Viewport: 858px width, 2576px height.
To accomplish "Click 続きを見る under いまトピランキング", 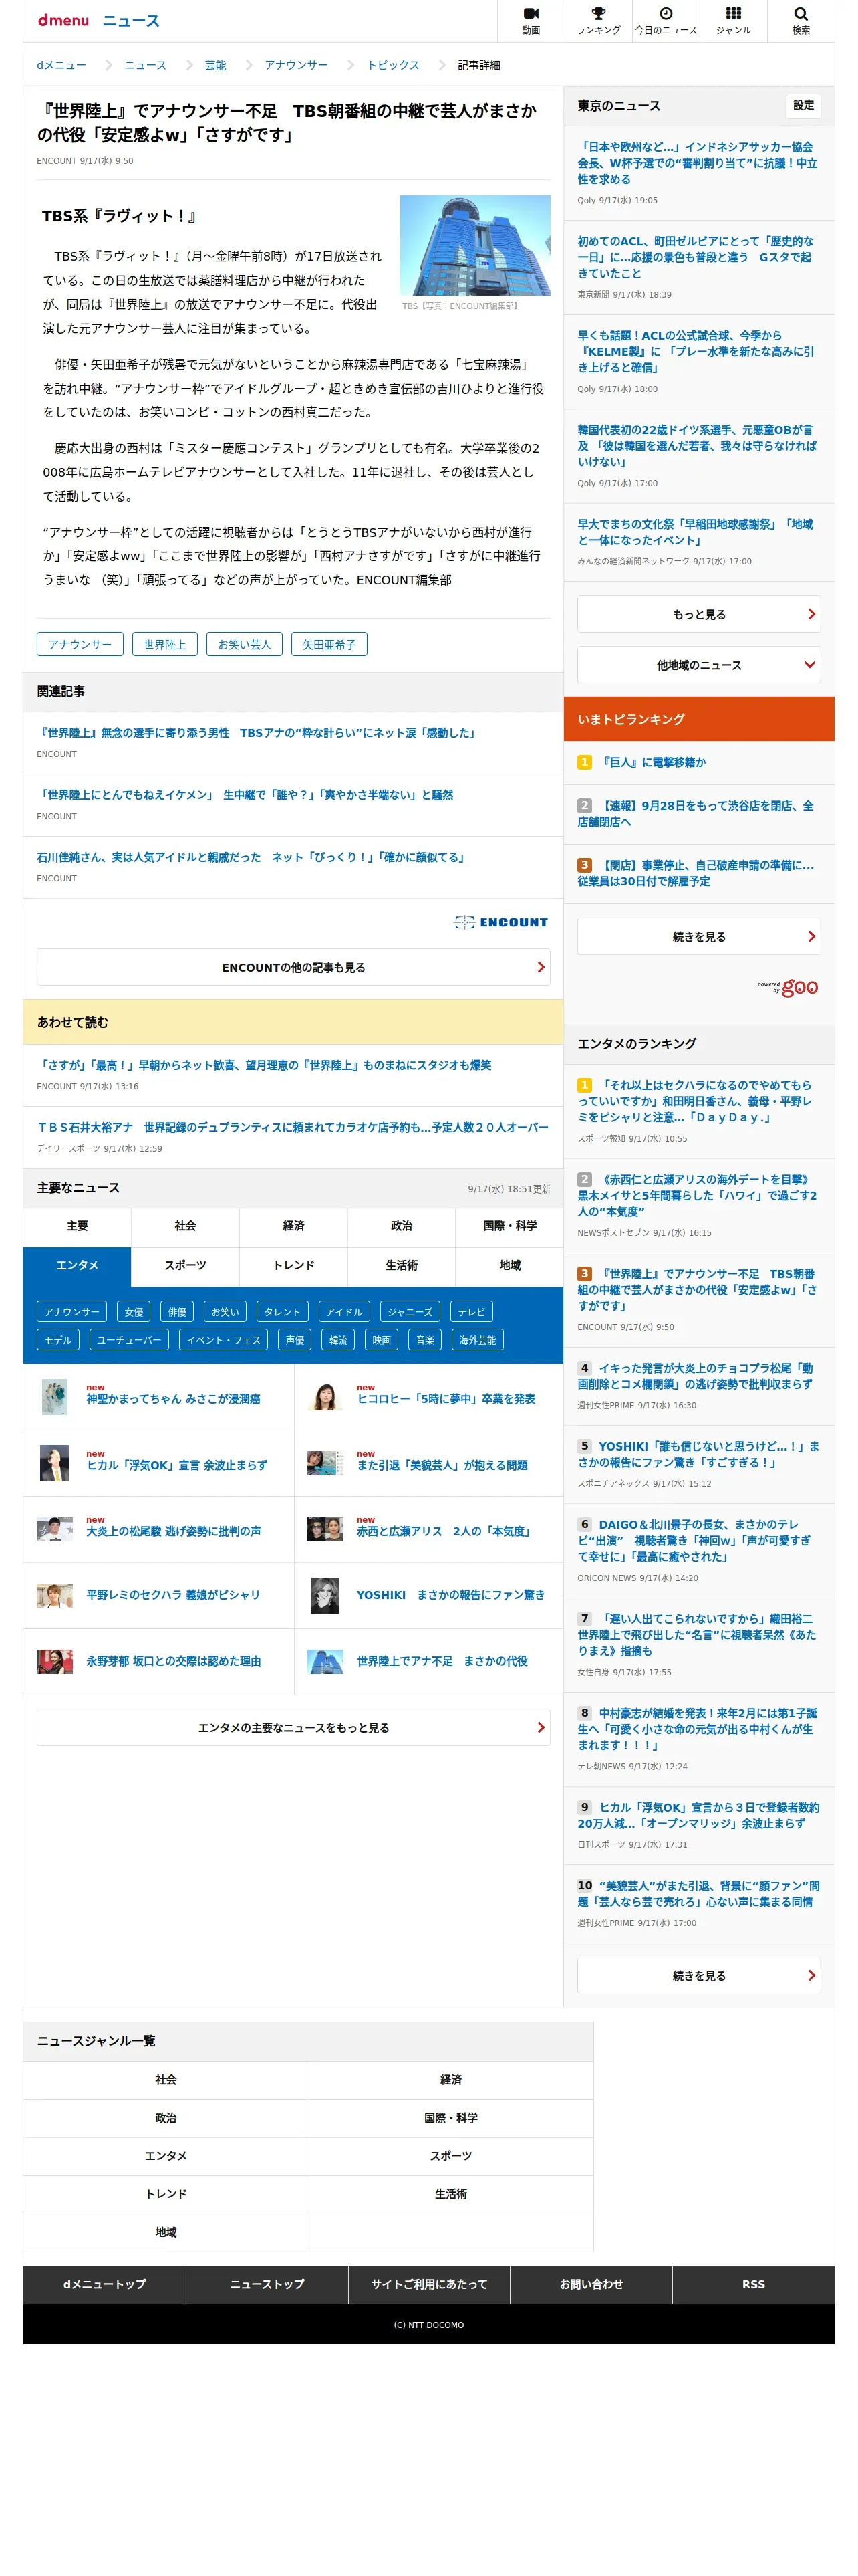I will click(698, 937).
